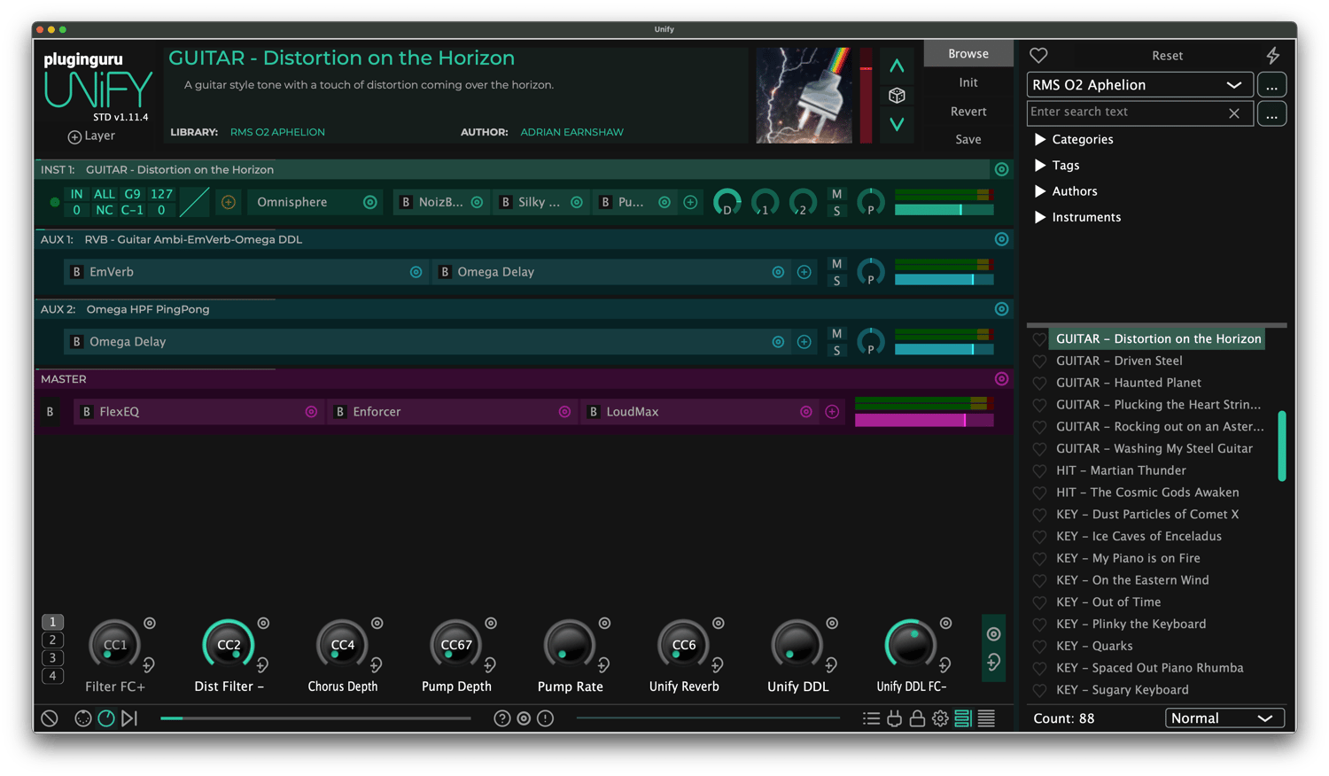Clear the search text with the X button
Screen dimensions: 1329x776
1233,113
